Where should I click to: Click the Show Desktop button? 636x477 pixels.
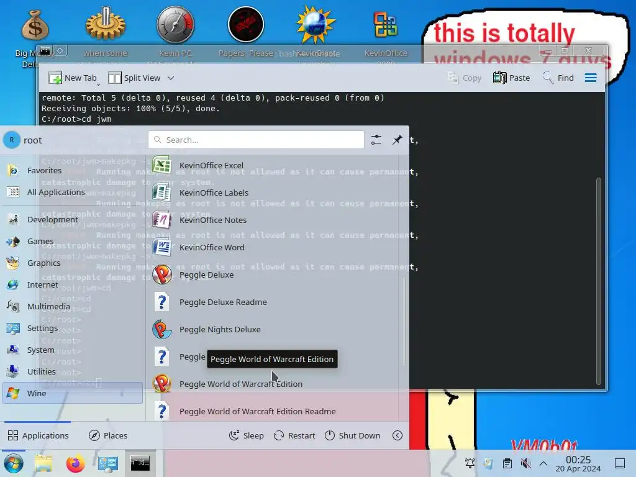click(x=620, y=463)
